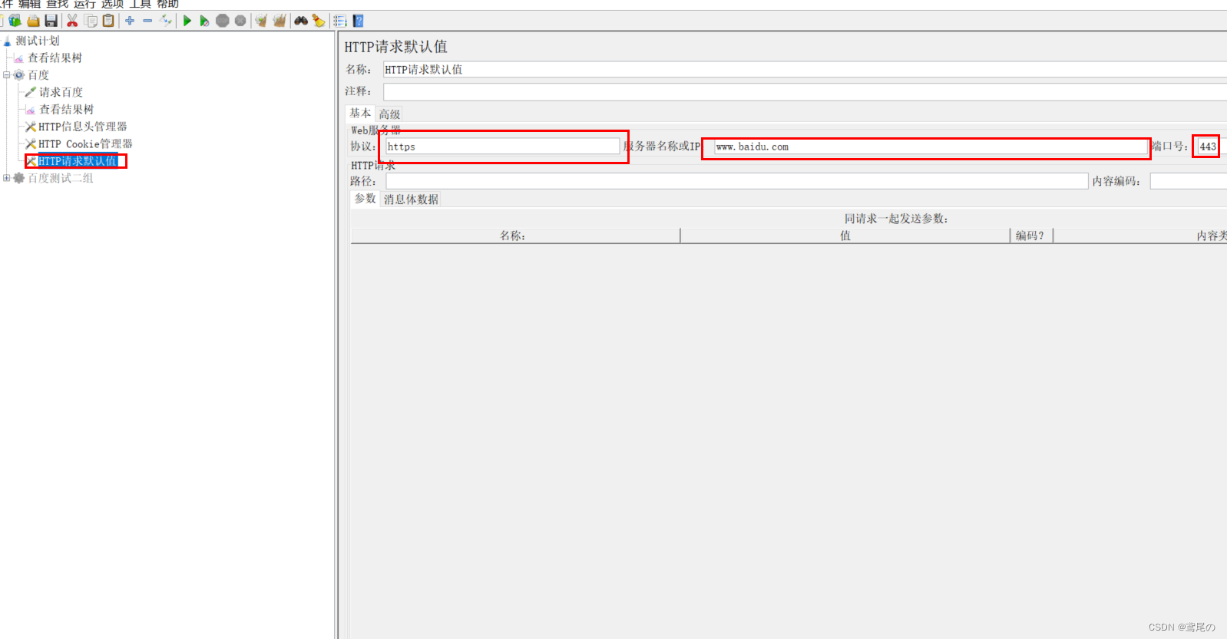This screenshot has height=639, width=1227.
Task: Expand all nodes with plus icon
Action: (130, 21)
